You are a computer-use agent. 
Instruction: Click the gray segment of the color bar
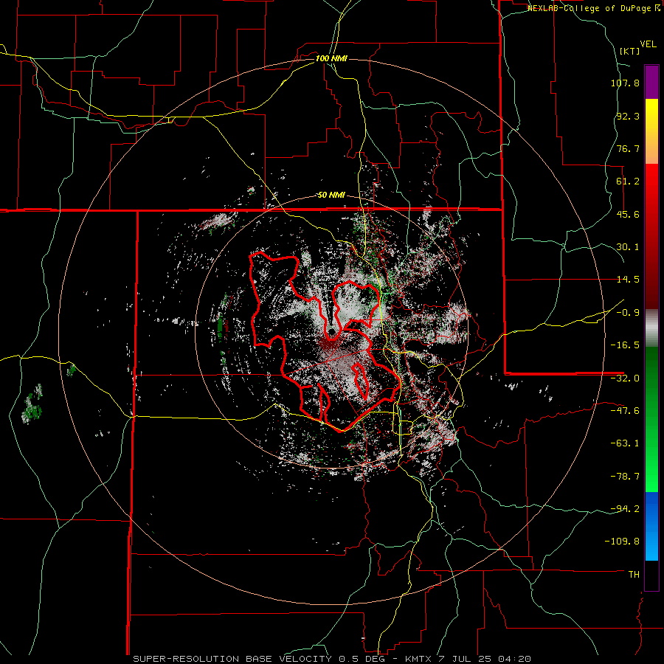[x=651, y=328]
